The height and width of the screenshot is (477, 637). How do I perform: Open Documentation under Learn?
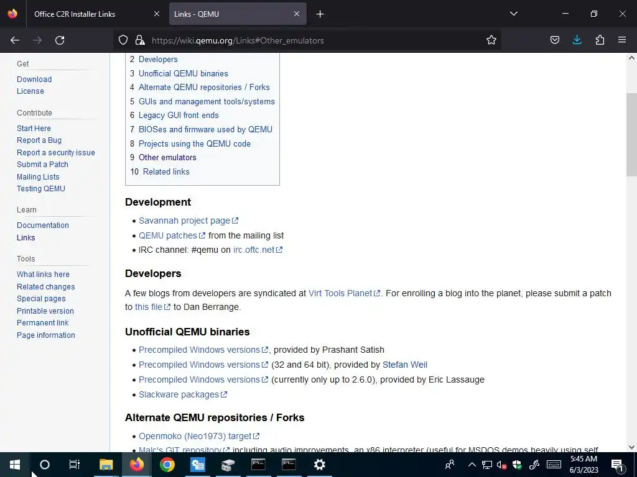click(43, 225)
